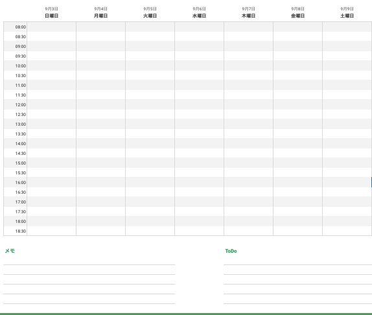
Task: Select the 08:30 time label
Action: point(21,37)
